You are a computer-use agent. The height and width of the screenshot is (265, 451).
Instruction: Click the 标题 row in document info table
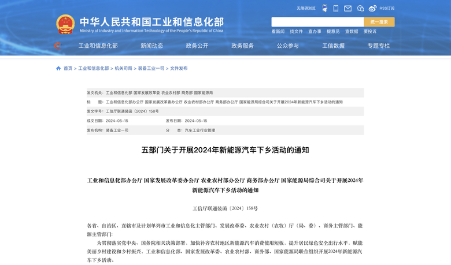(226, 102)
